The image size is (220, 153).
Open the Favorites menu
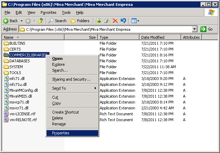[48, 12]
